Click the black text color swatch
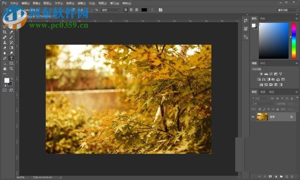This screenshot has height=180, width=300. pos(144,9)
